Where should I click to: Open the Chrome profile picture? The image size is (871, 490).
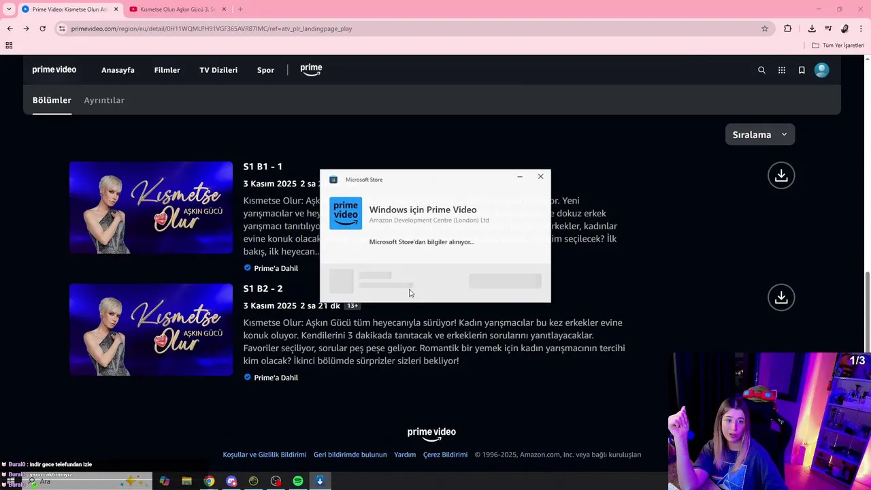click(x=844, y=29)
